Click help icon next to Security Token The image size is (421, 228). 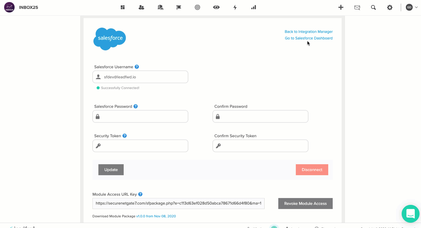click(125, 136)
